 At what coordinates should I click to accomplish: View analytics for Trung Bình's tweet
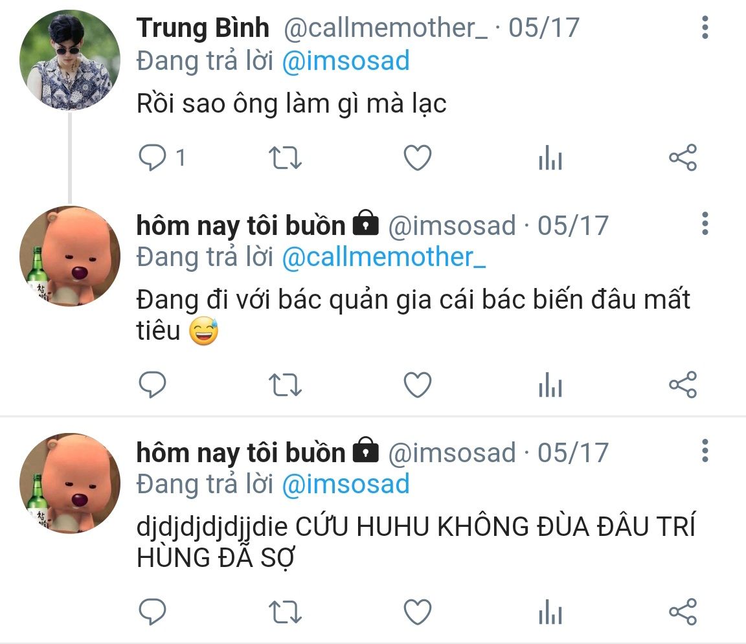pos(550,157)
